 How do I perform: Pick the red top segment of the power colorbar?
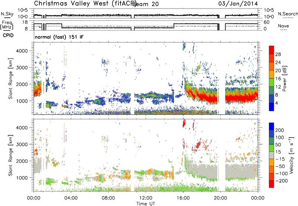point(272,50)
